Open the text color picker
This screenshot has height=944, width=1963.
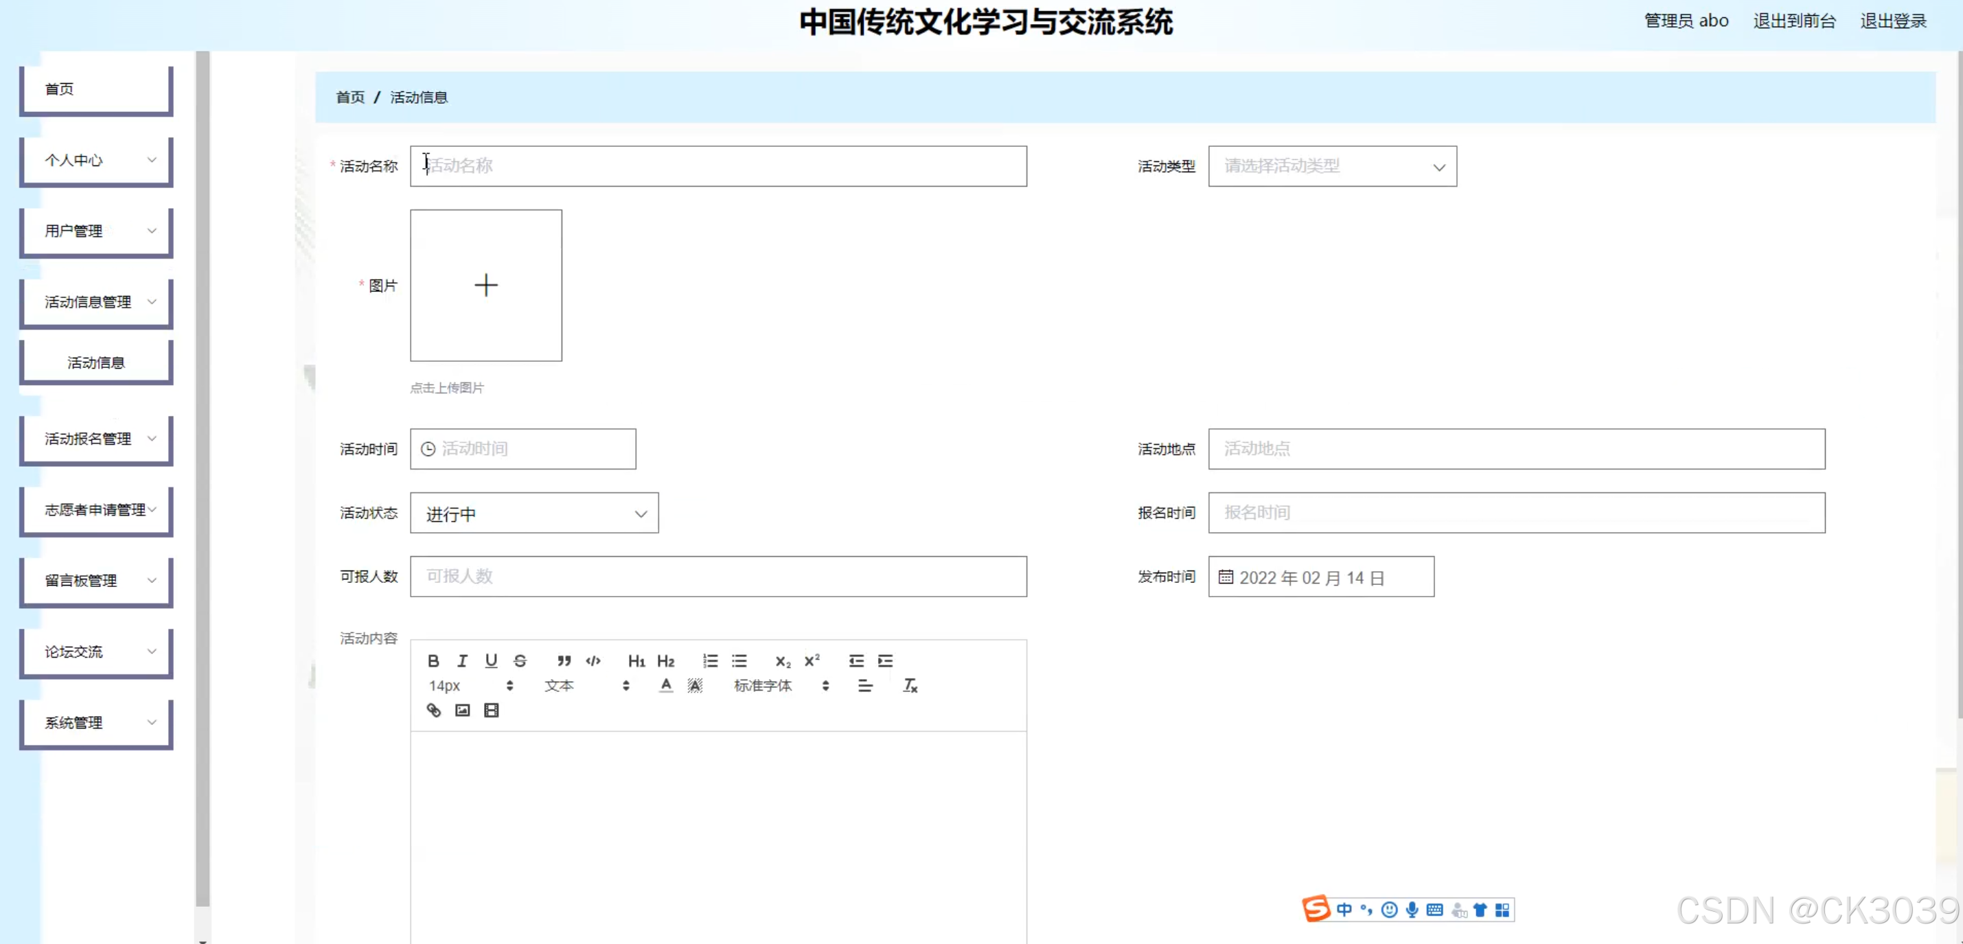666,686
